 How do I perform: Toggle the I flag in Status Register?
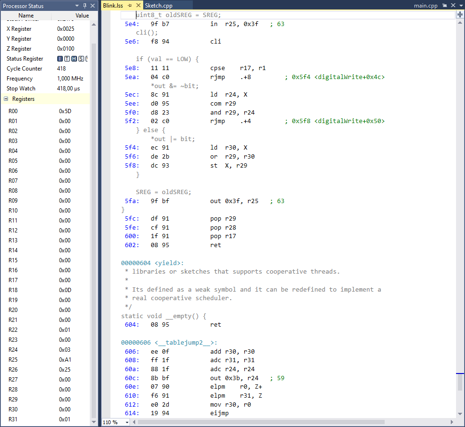point(60,59)
